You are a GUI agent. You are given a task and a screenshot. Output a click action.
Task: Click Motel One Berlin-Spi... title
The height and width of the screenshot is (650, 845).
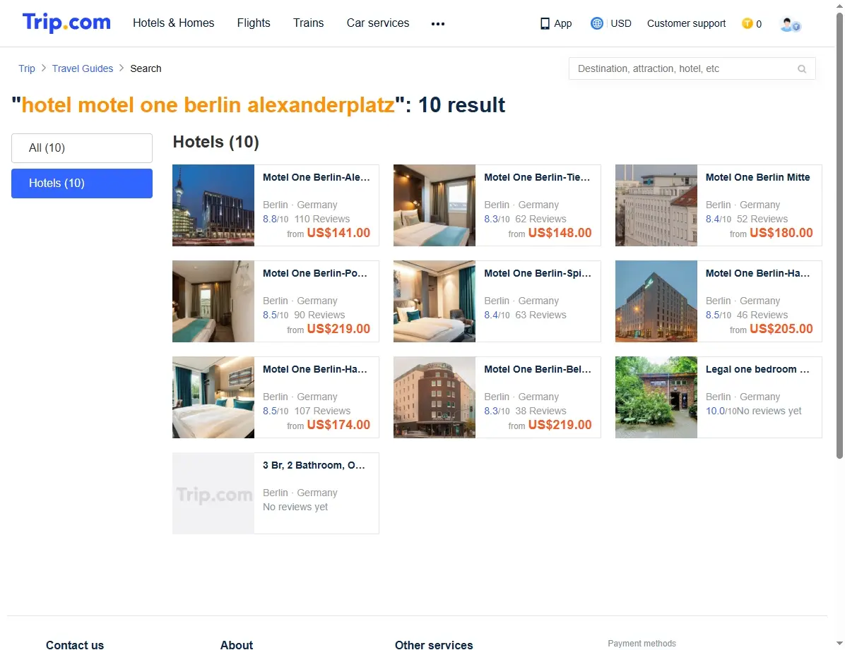(x=538, y=273)
